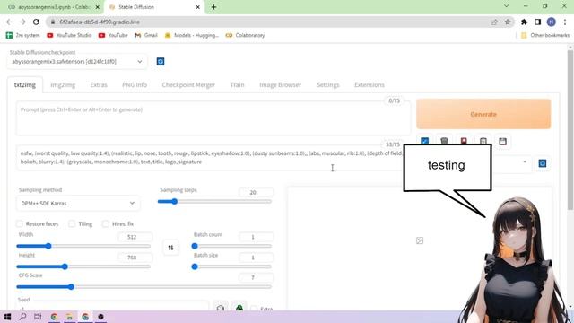Open the Extras tab
The image size is (574, 323).
click(x=99, y=85)
